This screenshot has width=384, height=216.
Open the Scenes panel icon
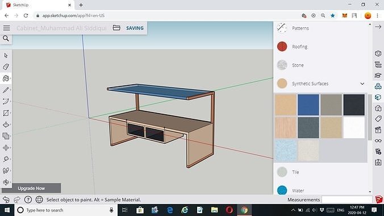[378, 130]
